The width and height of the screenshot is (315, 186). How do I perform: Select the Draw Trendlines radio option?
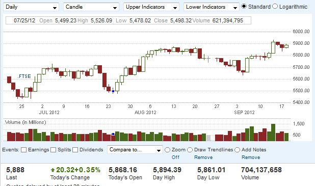(x=190, y=150)
